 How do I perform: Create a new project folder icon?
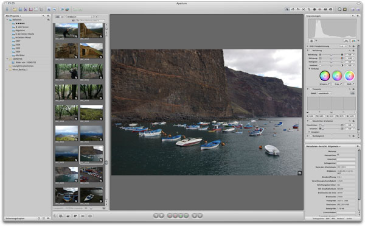pos(15,9)
